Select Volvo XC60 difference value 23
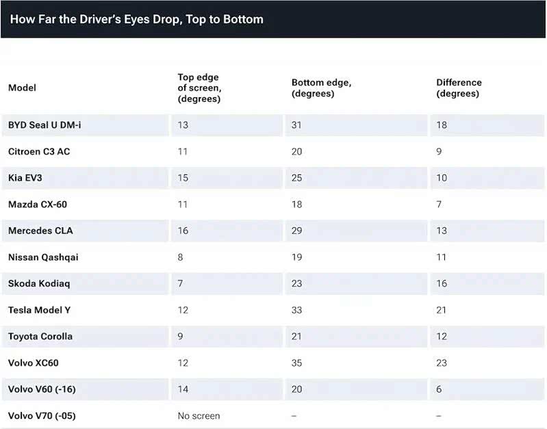The height and width of the screenshot is (429, 547). coord(442,363)
